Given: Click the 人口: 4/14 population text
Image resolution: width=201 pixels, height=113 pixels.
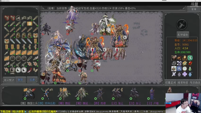Looking at the screenshot, I should point(181,48).
